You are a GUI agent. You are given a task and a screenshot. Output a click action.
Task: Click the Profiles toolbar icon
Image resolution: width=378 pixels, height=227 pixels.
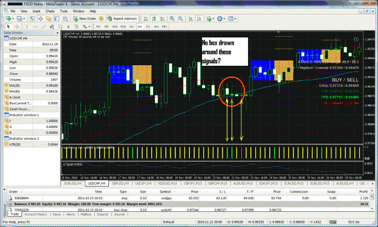[19, 19]
